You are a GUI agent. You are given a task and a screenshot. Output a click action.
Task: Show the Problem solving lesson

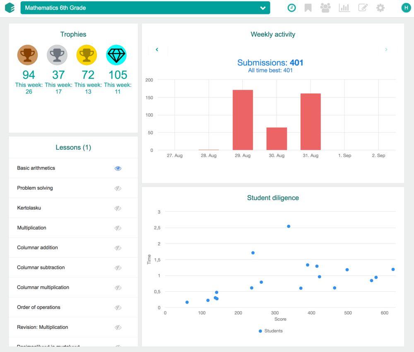[118, 188]
